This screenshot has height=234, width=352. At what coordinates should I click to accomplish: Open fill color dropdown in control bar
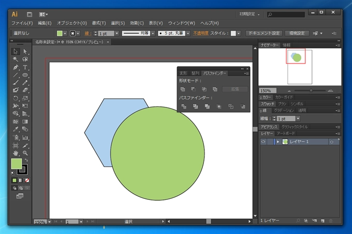pos(65,34)
